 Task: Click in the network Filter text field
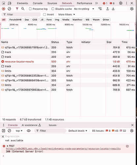click(21, 15)
